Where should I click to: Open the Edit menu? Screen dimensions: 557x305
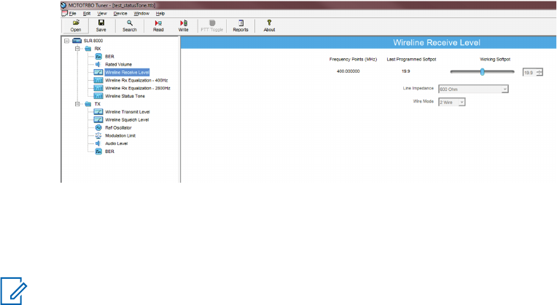point(87,14)
